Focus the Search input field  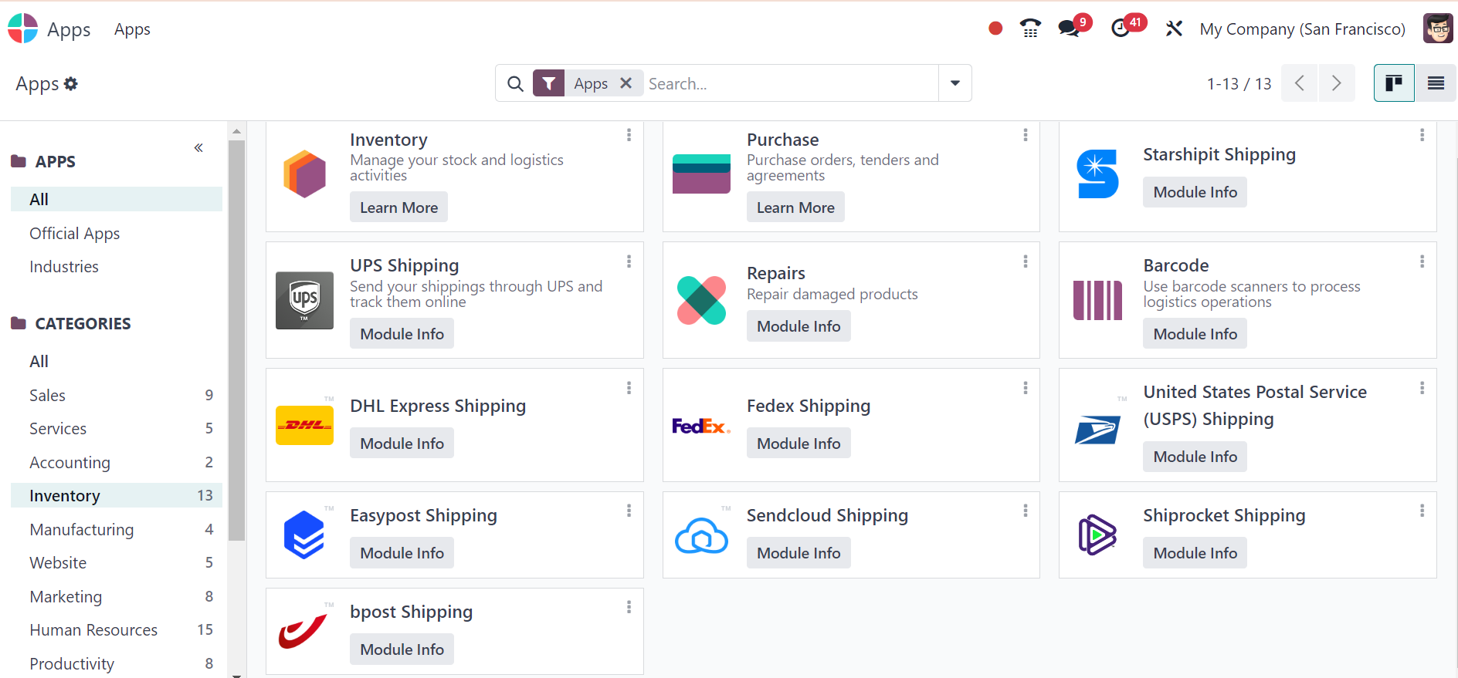[x=790, y=83]
